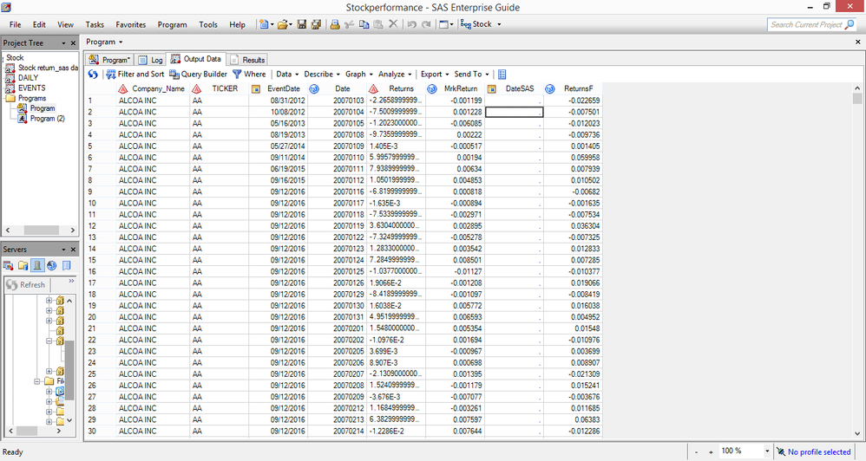This screenshot has width=866, height=461.
Task: Open the zoom percentage dropdown in status bar
Action: coord(766,451)
